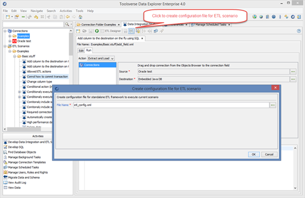Click the yellow hand icon in main toolbar

(36, 17)
